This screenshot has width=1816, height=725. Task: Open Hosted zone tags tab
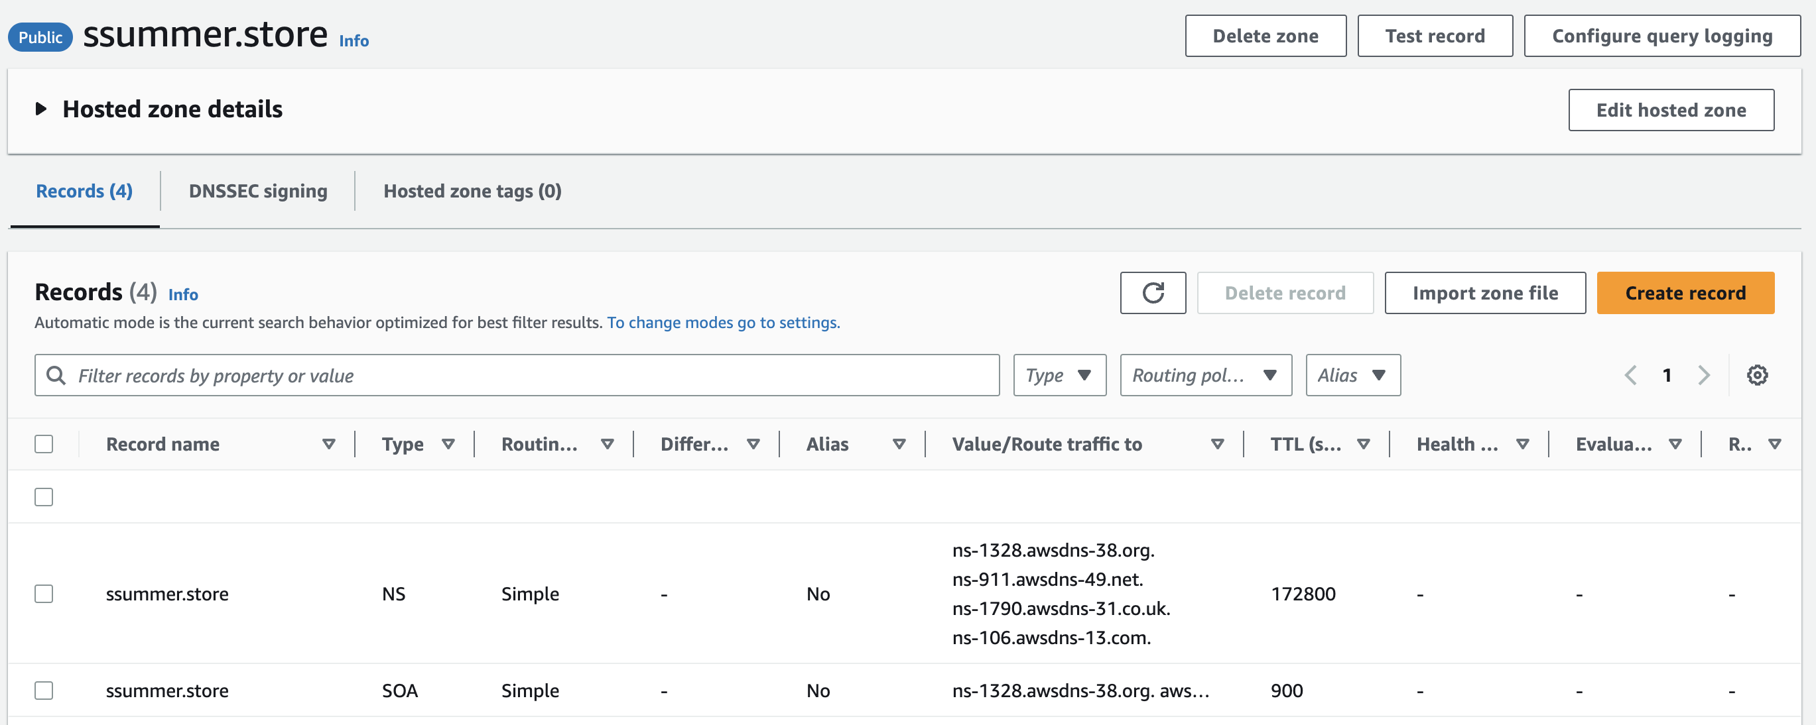coord(472,191)
